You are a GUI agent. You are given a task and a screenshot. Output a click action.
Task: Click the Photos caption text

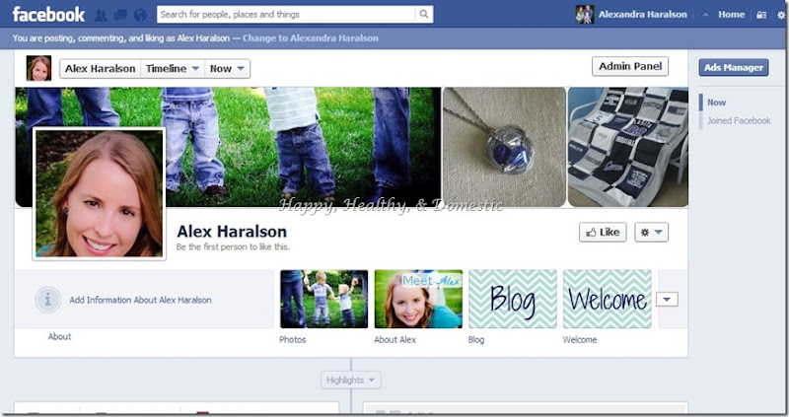click(x=292, y=339)
